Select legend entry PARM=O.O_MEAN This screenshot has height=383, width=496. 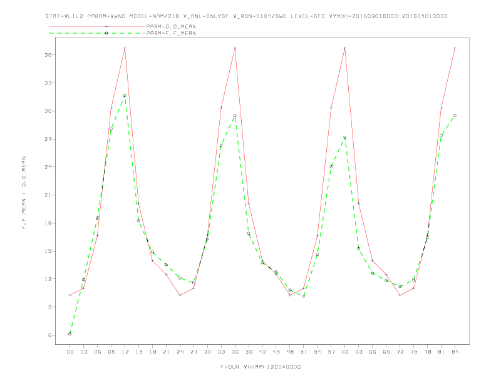pos(171,26)
